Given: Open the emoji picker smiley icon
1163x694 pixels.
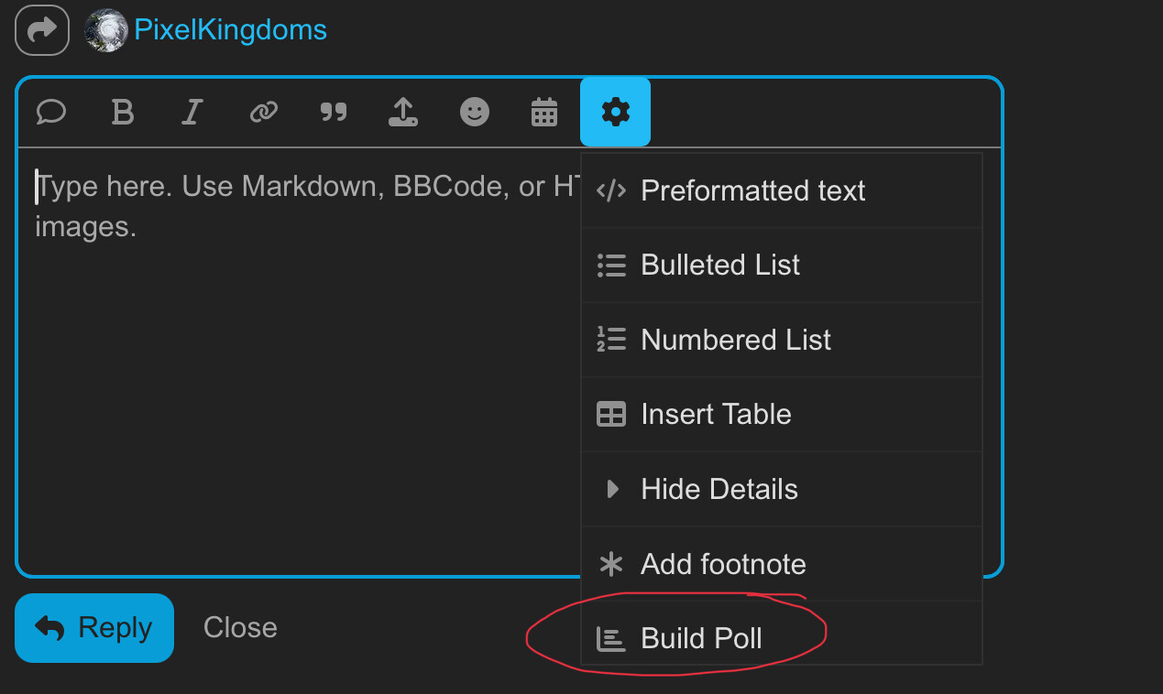Looking at the screenshot, I should click(474, 113).
